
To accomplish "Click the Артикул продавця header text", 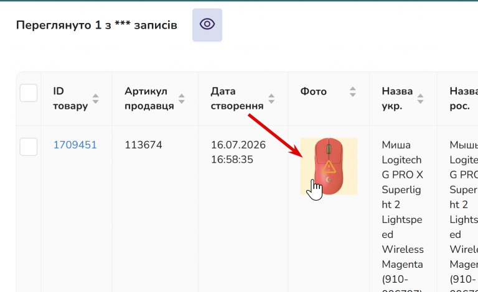I will 149,99.
